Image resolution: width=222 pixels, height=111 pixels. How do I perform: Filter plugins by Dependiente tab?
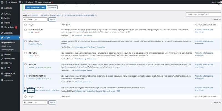[57, 15]
